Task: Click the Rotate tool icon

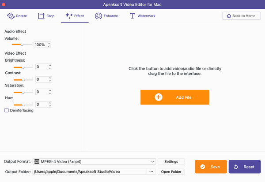Action: pyautogui.click(x=11, y=16)
